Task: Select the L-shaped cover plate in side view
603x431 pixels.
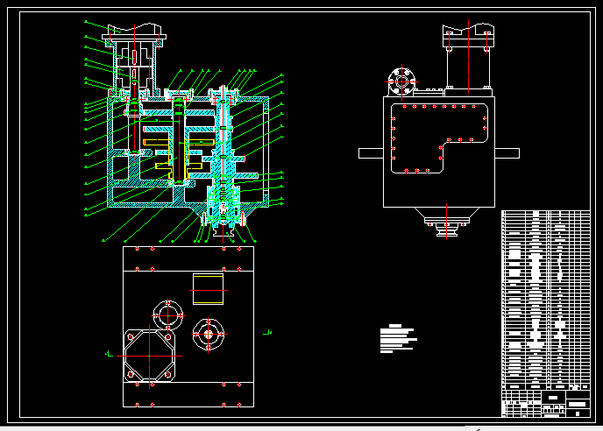Action: coord(439,138)
